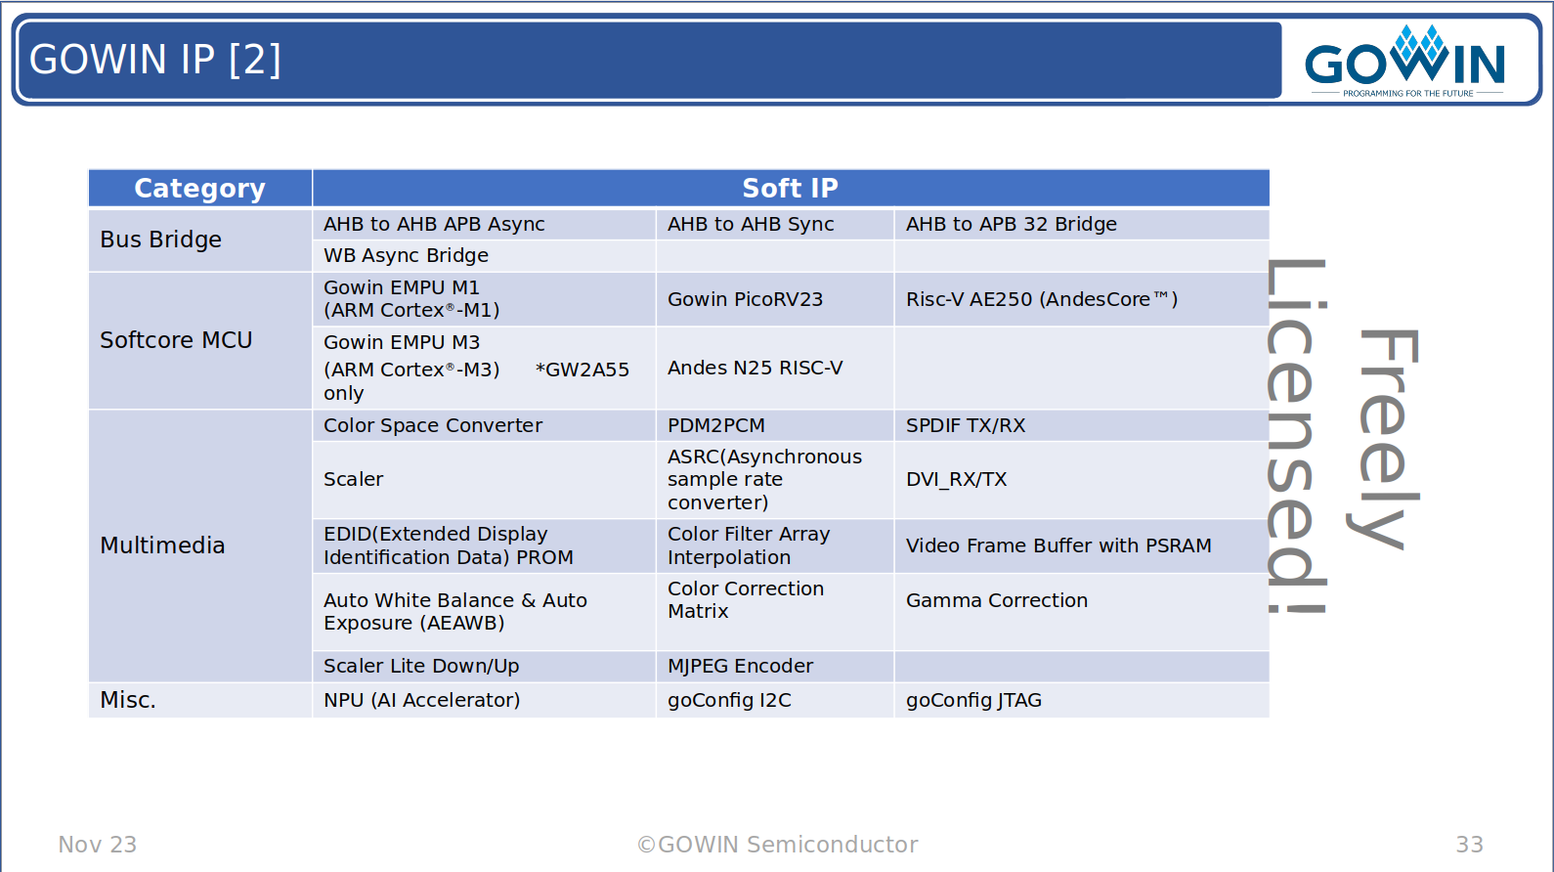Click the Misc. category cell
This screenshot has height=872, width=1554.
[200, 700]
